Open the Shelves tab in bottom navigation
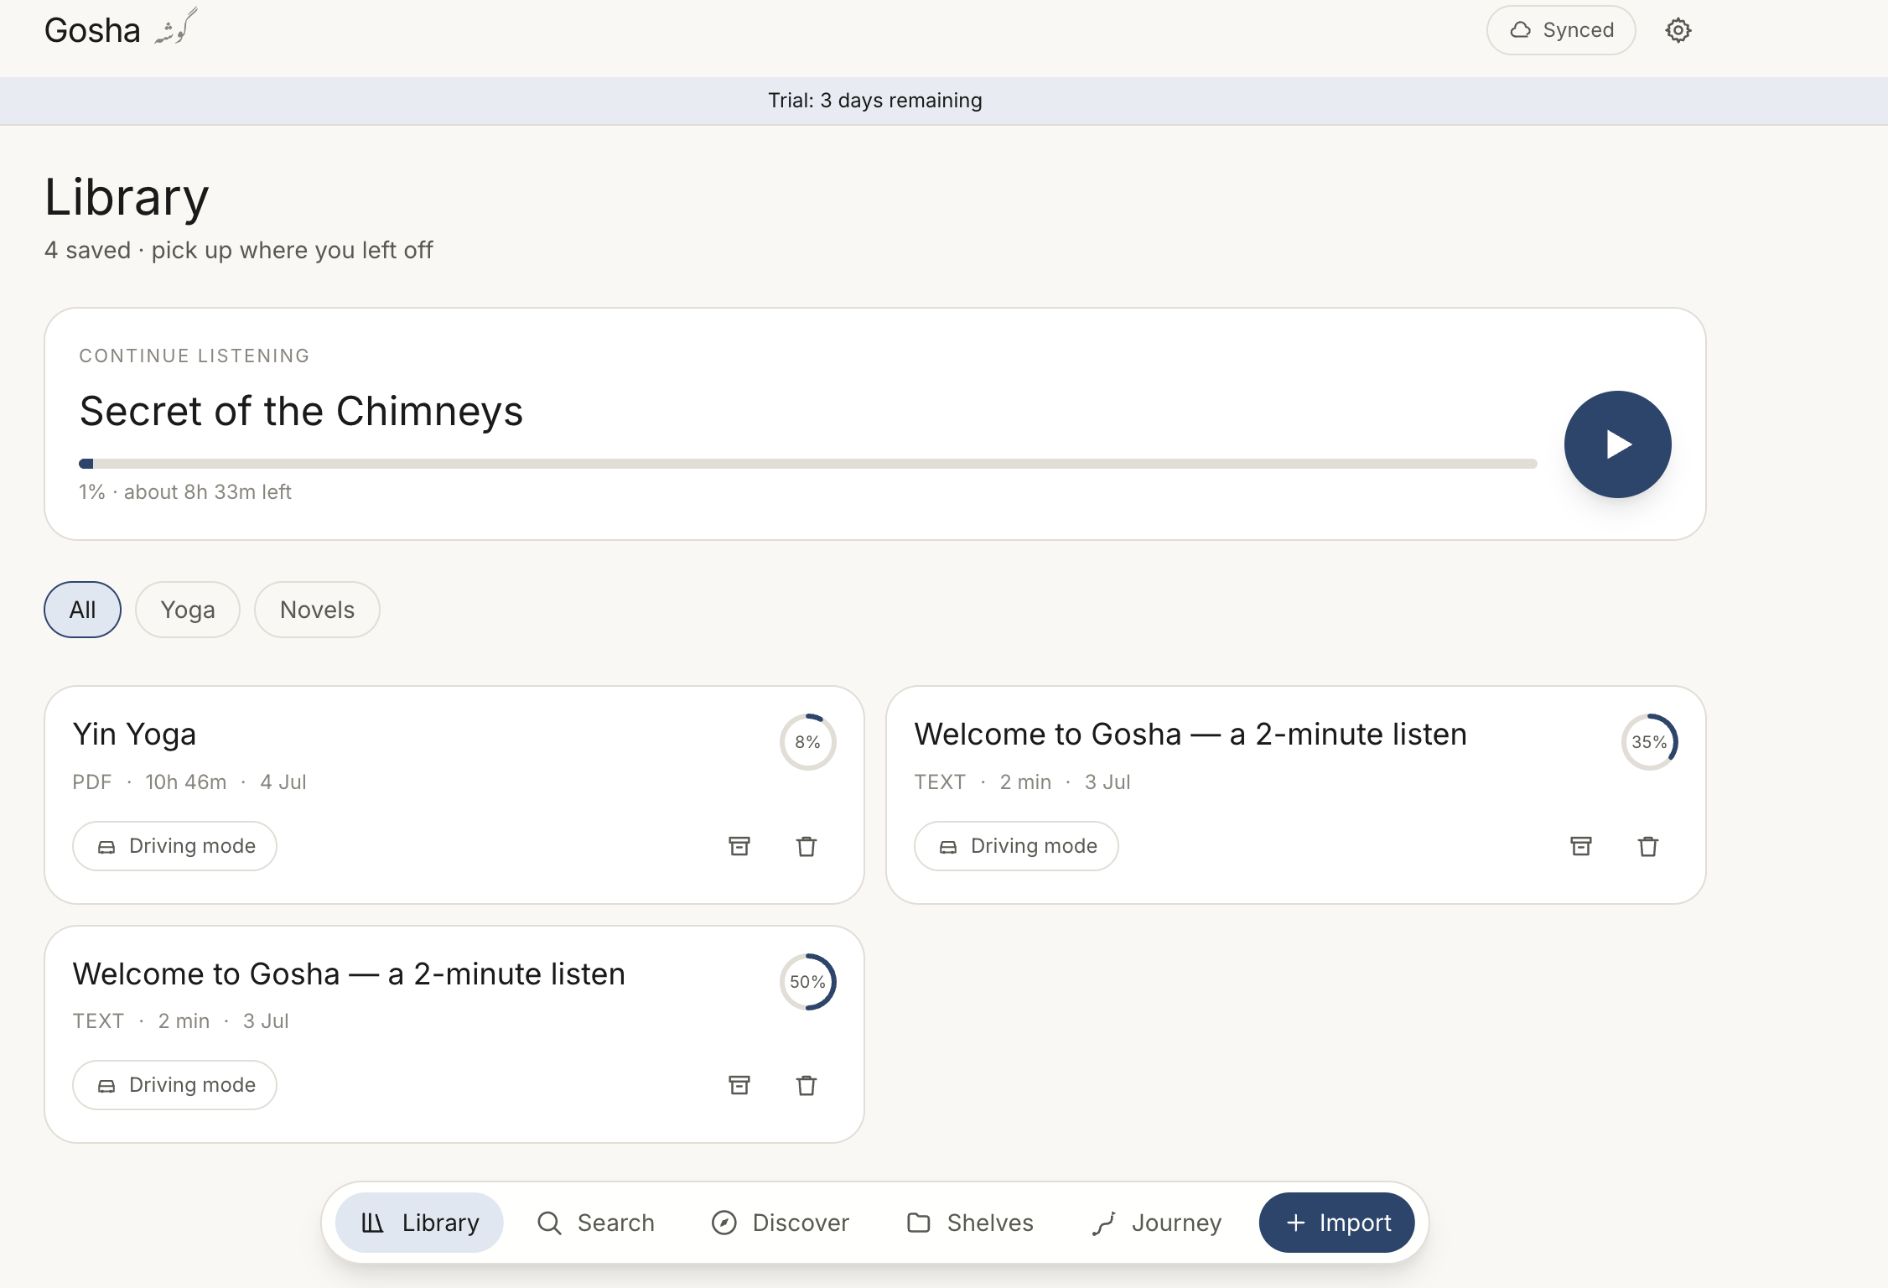The image size is (1888, 1288). coord(970,1223)
